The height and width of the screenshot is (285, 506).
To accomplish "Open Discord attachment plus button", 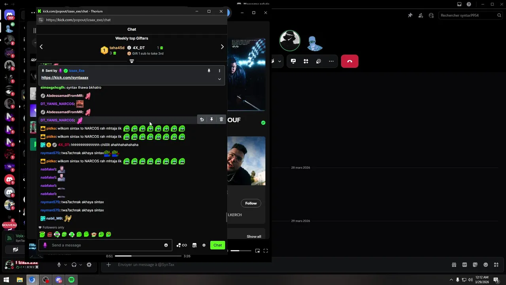I will click(x=109, y=265).
